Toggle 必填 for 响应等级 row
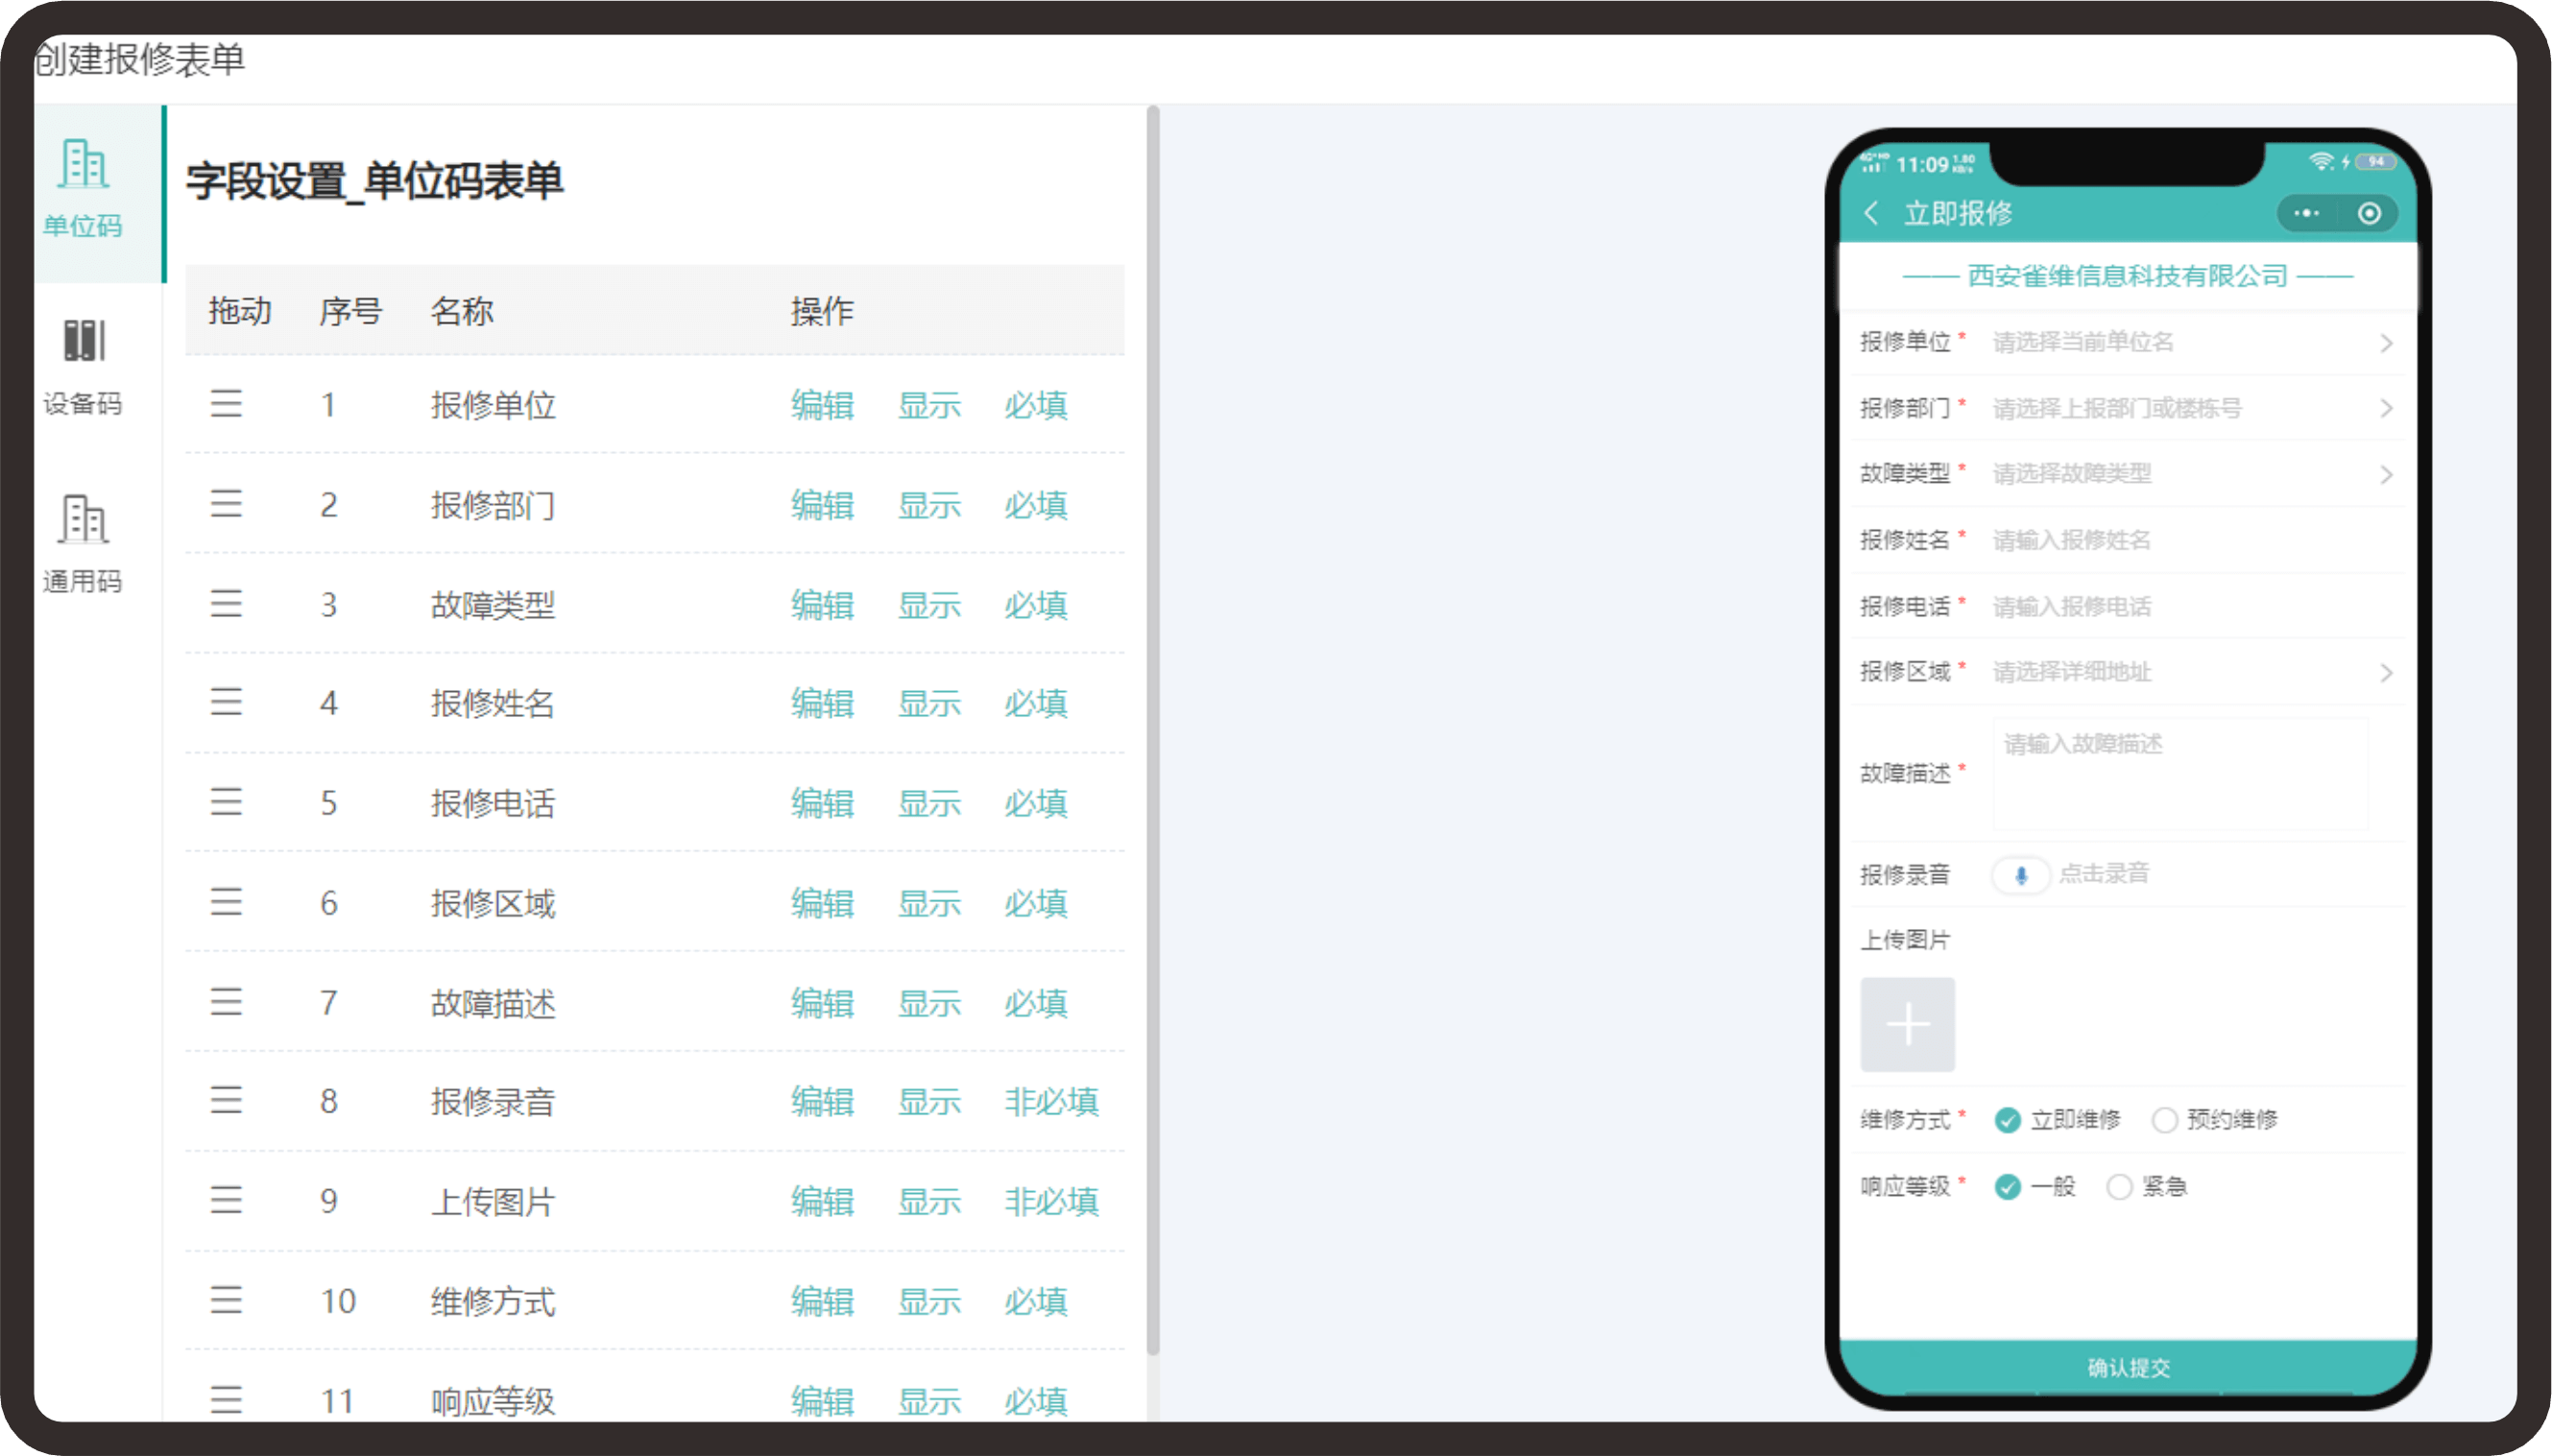This screenshot has width=2552, height=1456. point(1036,1401)
